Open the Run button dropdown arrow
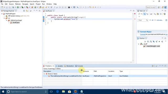Viewport: 168px width, 94px height. coord(20,7)
